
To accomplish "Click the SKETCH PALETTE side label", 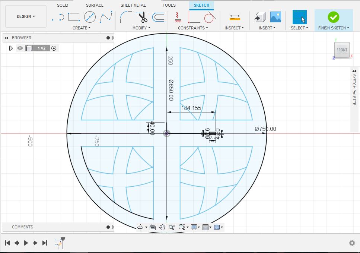I will pos(354,90).
